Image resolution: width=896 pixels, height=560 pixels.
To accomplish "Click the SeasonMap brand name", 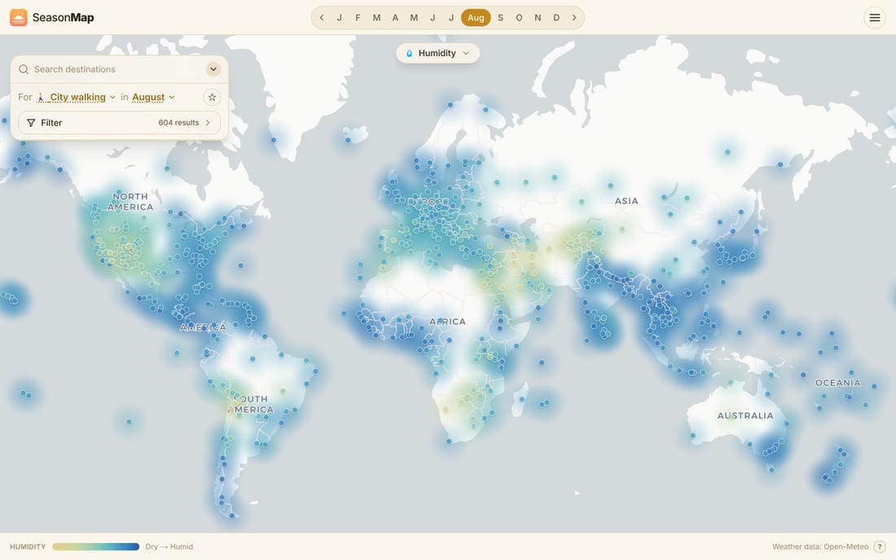I will [63, 18].
